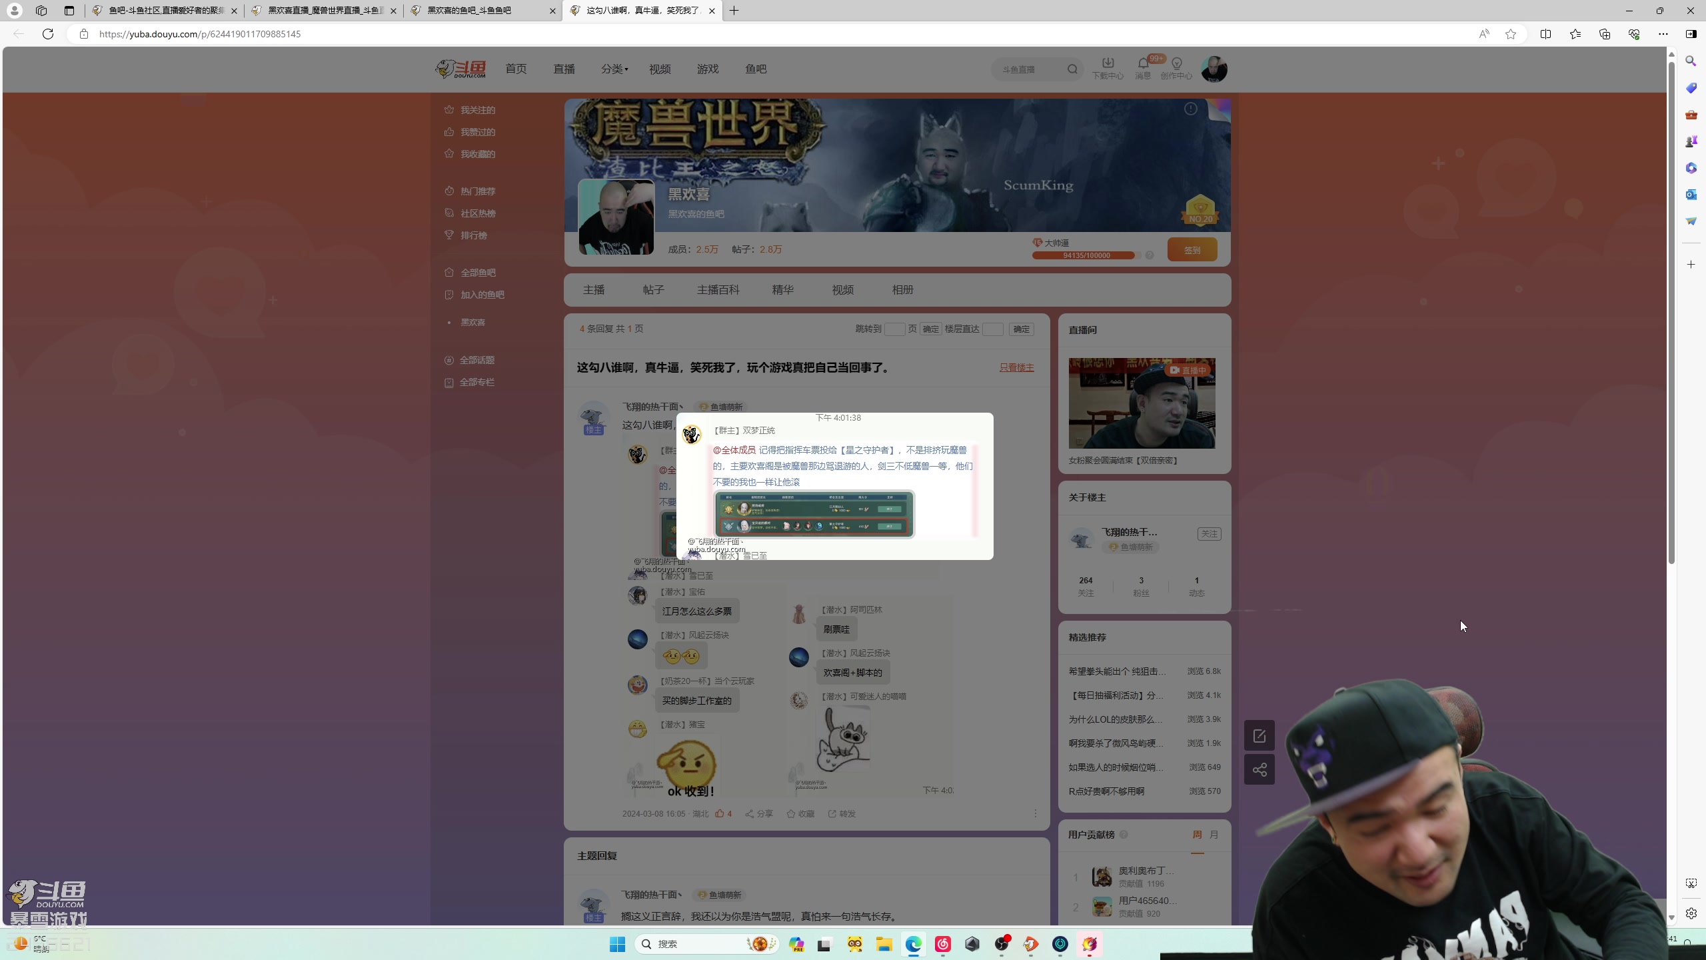Open the help icon beside 用户贡献榜
The width and height of the screenshot is (1706, 960).
[1124, 835]
